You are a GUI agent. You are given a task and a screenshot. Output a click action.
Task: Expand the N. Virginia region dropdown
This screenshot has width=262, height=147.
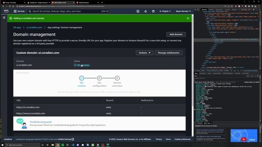pyautogui.click(x=165, y=11)
